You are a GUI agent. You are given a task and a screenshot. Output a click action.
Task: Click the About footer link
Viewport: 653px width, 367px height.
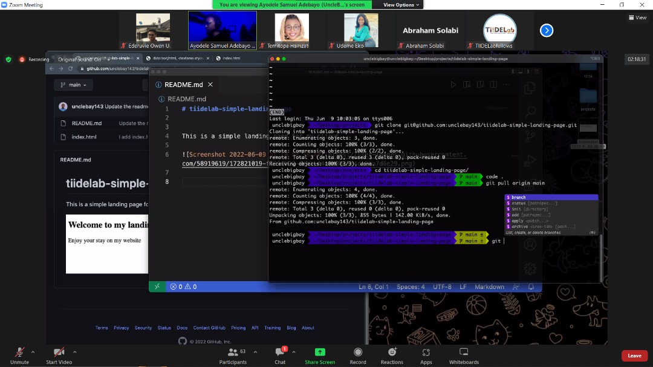click(x=308, y=328)
